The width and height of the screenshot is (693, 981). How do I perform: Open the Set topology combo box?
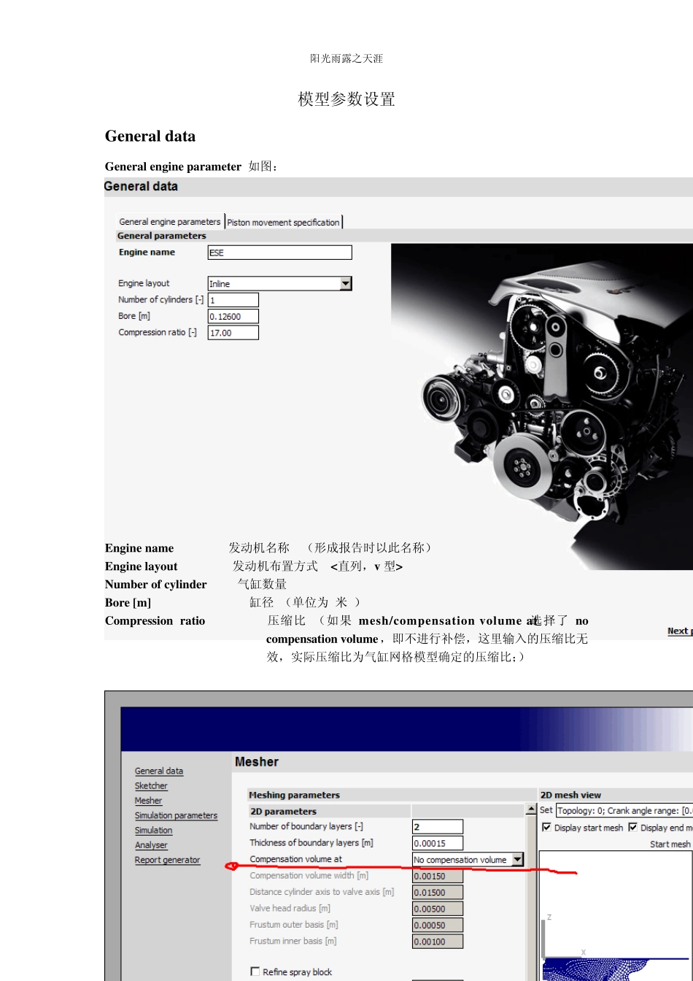coord(624,811)
